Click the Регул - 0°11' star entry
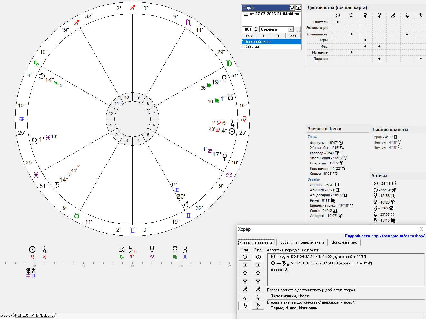This screenshot has width=426, height=319. click(x=322, y=200)
